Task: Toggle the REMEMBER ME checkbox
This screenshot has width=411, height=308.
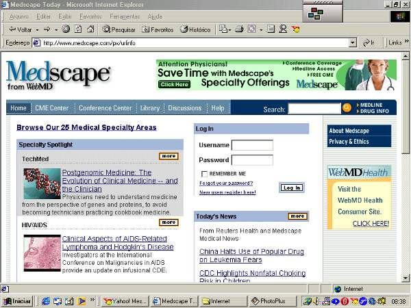Action: tap(204, 174)
